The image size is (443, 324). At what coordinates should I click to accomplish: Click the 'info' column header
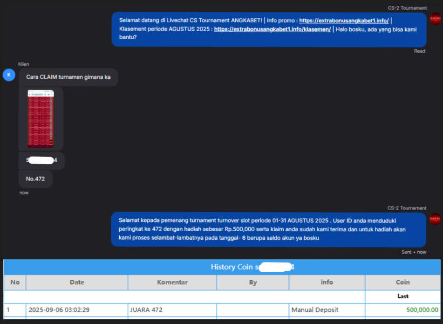tap(327, 282)
